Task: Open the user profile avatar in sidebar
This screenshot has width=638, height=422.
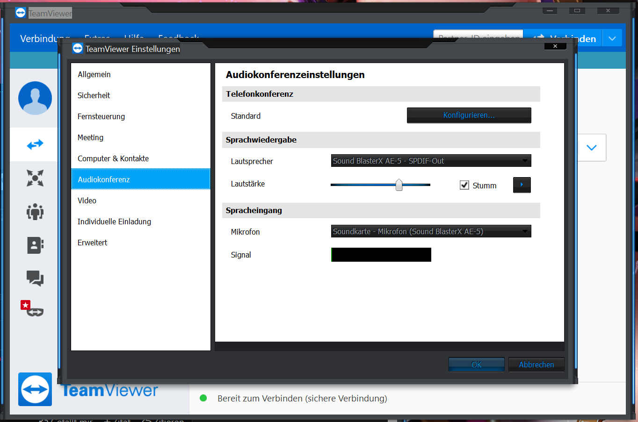Action: pyautogui.click(x=35, y=98)
